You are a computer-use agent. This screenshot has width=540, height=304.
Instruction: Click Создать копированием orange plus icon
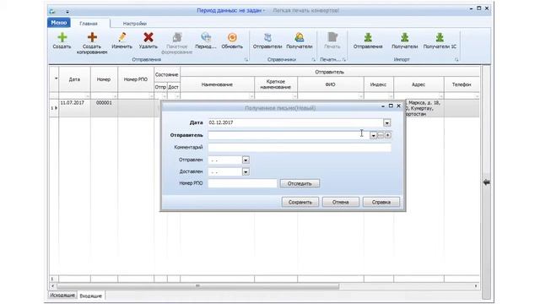(x=92, y=37)
